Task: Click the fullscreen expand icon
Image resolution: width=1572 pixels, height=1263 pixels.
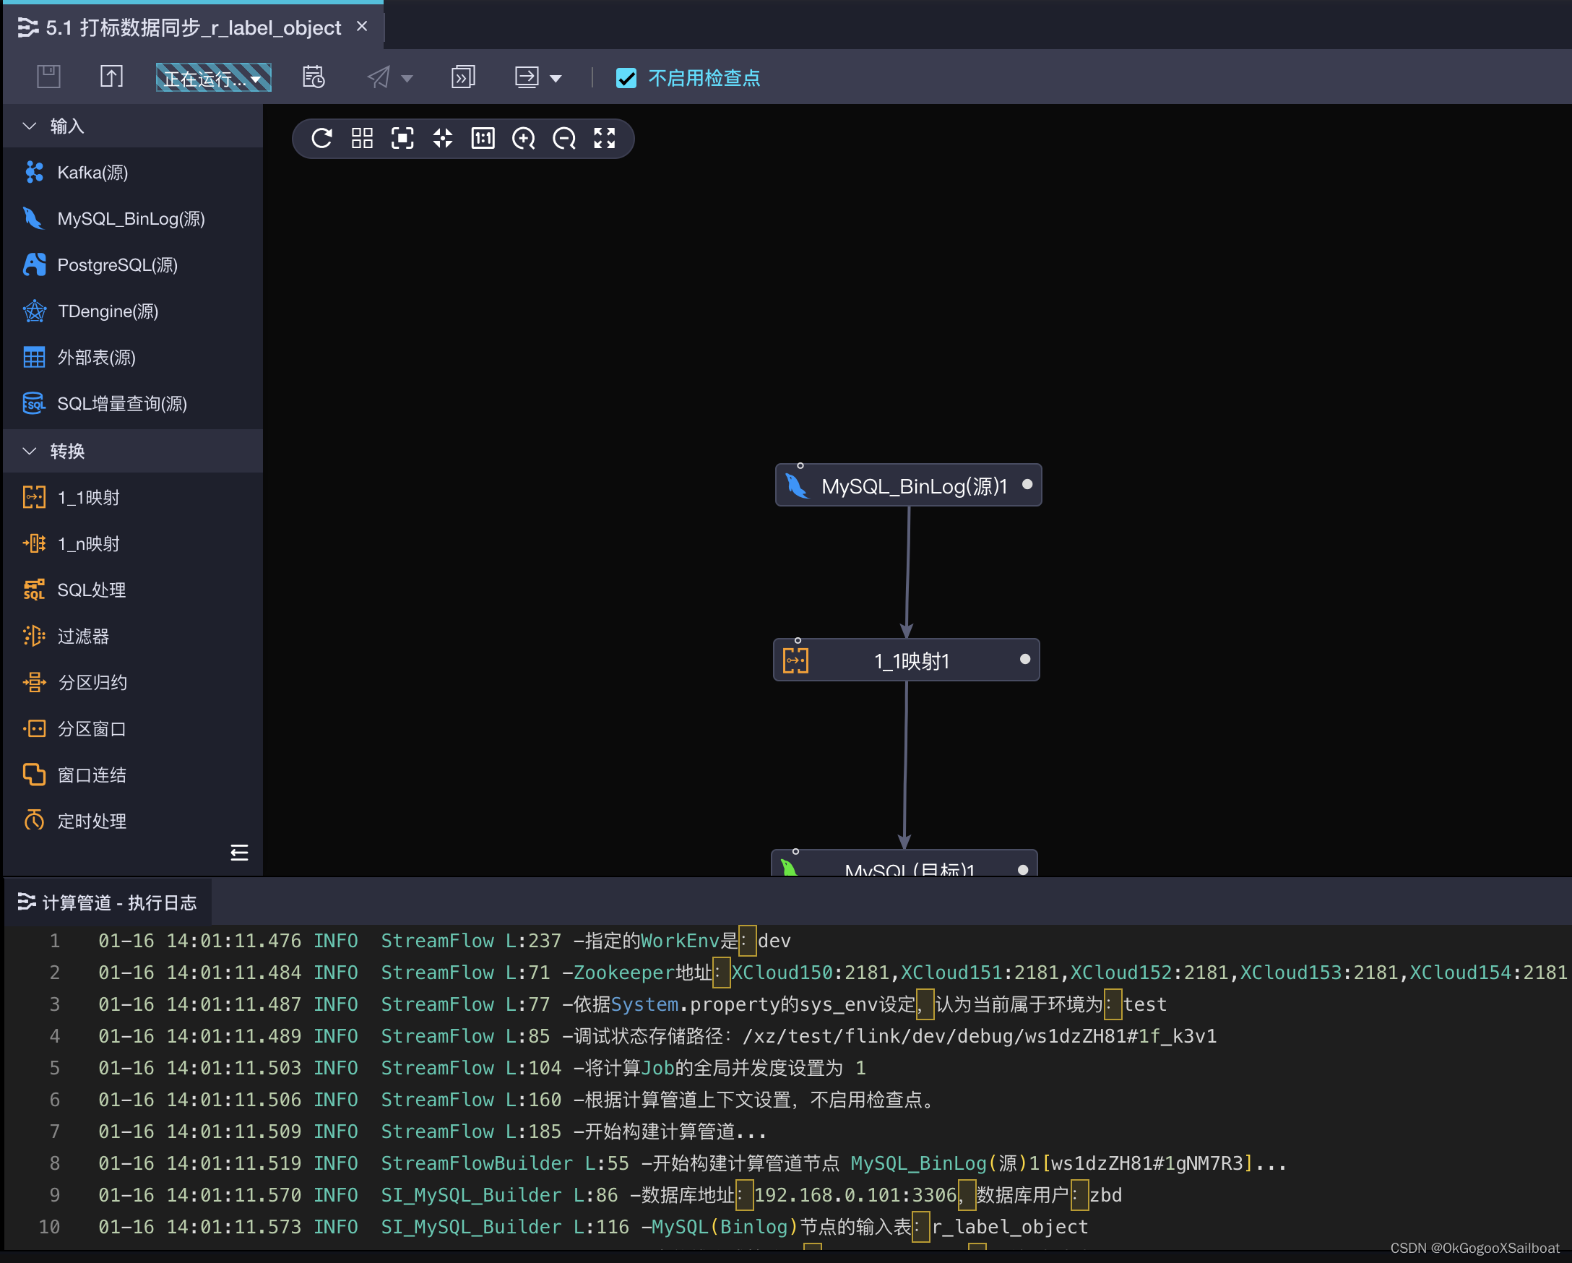Action: pos(605,138)
